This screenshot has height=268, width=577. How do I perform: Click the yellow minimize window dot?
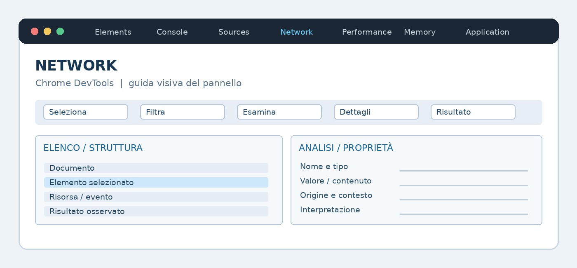[47, 31]
